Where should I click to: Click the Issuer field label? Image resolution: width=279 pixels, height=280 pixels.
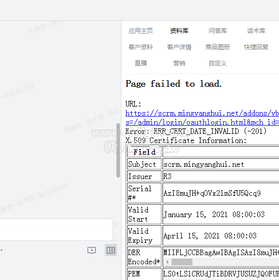[x=140, y=177]
